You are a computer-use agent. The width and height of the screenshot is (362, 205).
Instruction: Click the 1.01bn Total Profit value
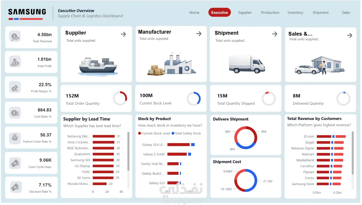pos(44,59)
